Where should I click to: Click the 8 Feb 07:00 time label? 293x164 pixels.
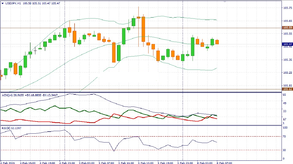tap(225, 163)
